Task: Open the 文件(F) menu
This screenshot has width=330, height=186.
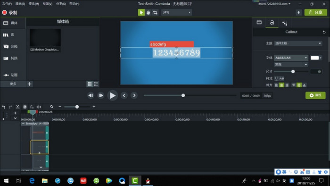Action: [x=7, y=4]
